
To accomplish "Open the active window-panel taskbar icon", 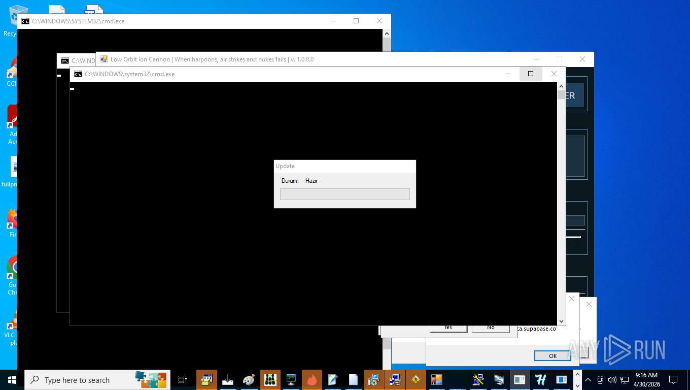I will [520, 380].
